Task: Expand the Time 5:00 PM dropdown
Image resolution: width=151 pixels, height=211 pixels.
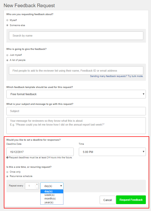Action: pos(112,152)
